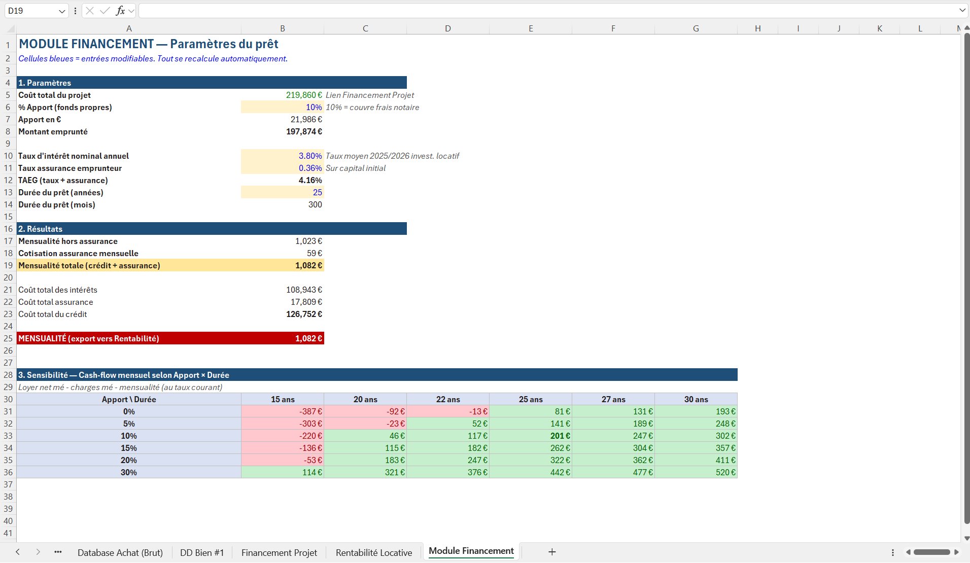This screenshot has width=970, height=563.
Task: Select the Durée du prêt (mois) value 300
Action: coord(283,204)
